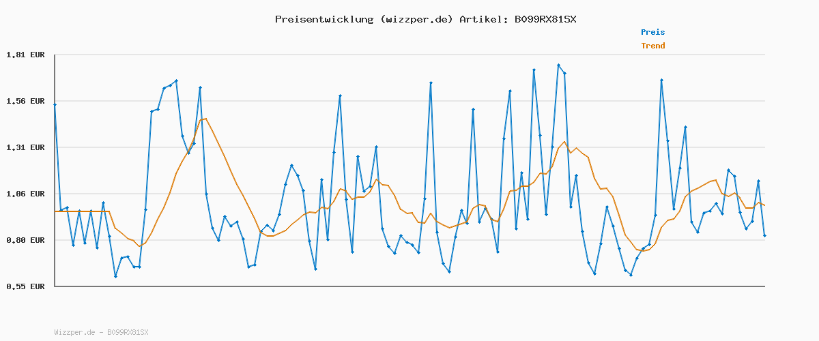Screen dimensions: 819x341
Task: Click the highest peak of the orange trend line
Action: pyautogui.click(x=205, y=119)
